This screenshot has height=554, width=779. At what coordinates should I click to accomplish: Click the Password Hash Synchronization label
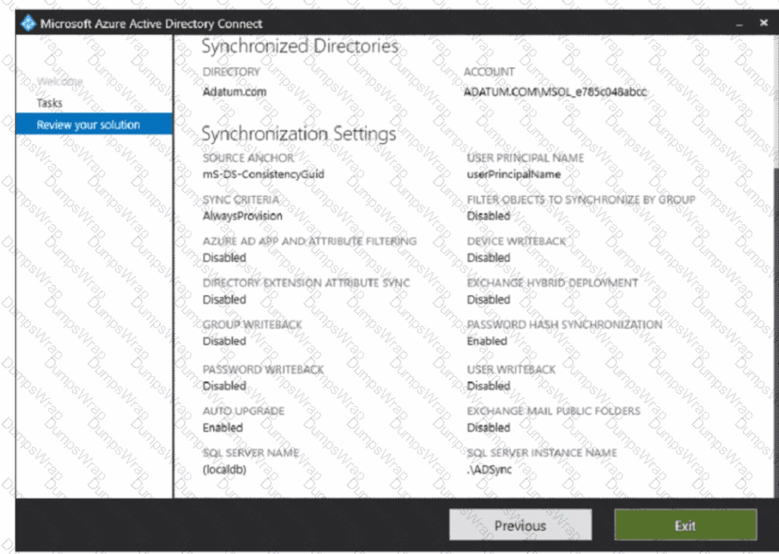pos(564,325)
